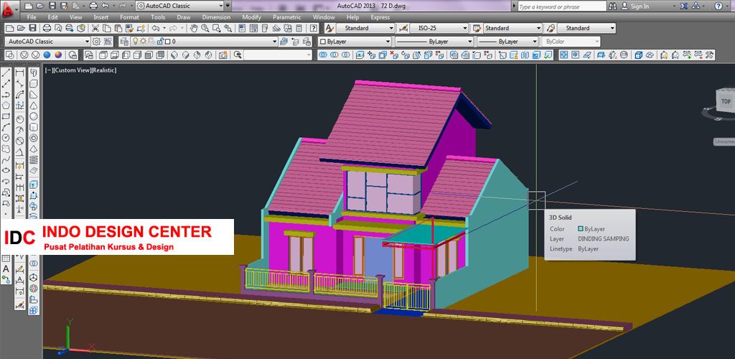Click the Sign In link
The height and width of the screenshot is (359, 735).
point(640,6)
